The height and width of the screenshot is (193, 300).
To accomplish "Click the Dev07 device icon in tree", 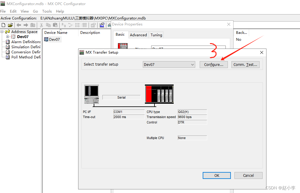I will click(13, 37).
